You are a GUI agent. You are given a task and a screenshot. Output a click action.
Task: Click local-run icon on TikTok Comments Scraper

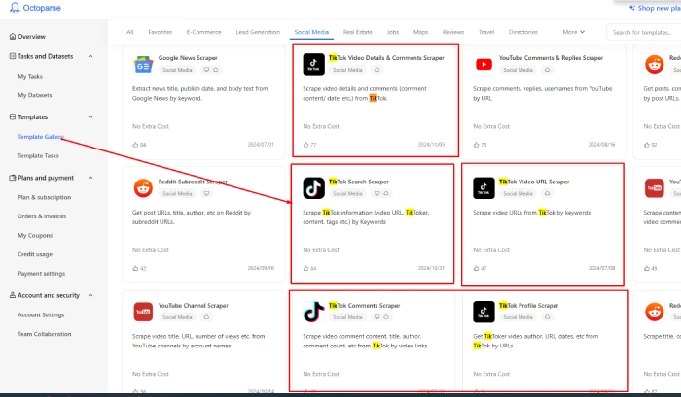click(377, 317)
